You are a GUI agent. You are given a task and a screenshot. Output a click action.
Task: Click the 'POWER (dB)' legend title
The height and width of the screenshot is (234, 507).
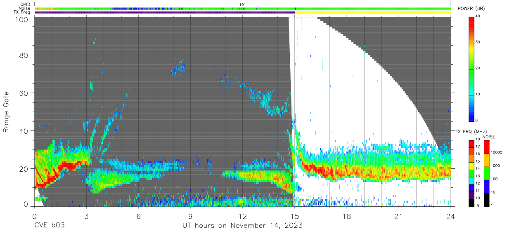coord(471,9)
